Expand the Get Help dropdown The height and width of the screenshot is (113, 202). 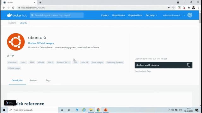[x=151, y=15]
